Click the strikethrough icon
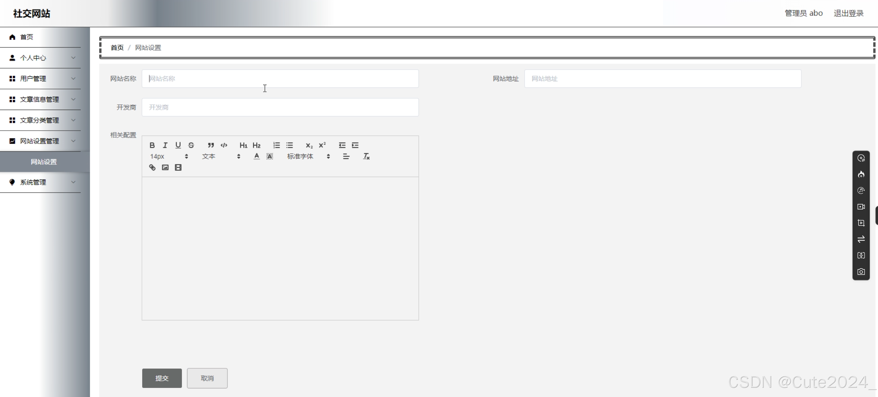The height and width of the screenshot is (397, 878). point(191,145)
